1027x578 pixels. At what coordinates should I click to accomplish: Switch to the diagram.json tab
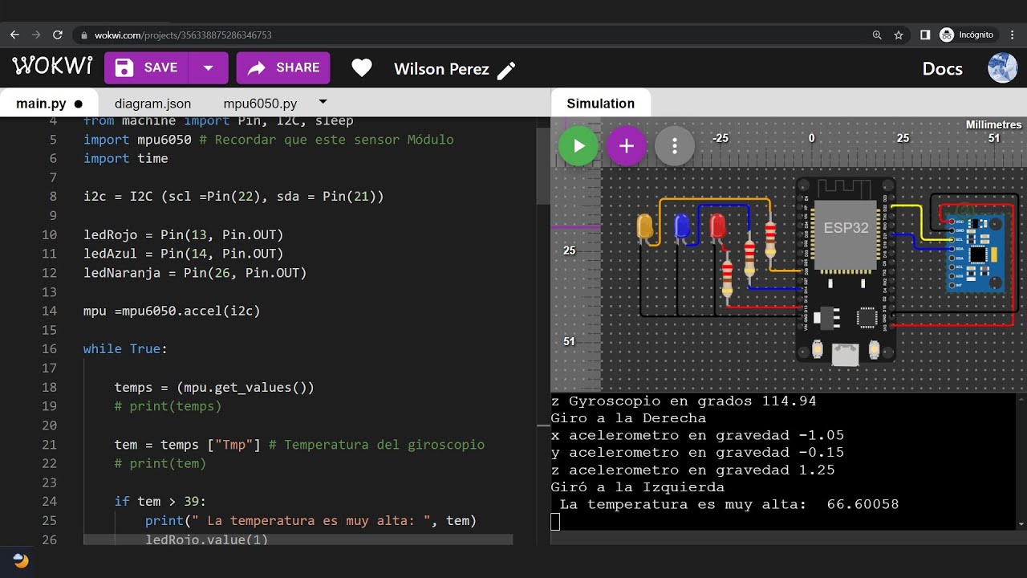[152, 104]
